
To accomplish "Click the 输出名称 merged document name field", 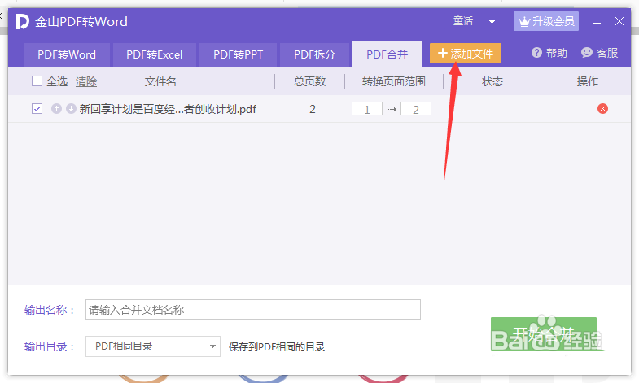I will 253,310.
